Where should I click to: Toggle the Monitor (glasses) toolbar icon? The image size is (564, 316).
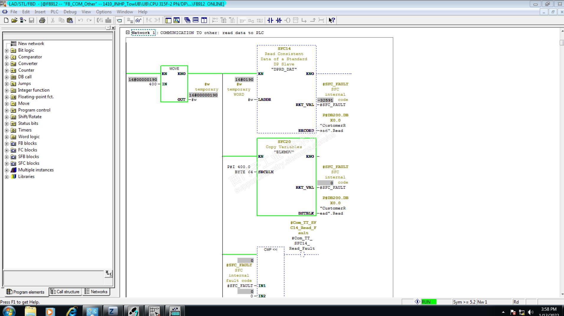tap(138, 20)
